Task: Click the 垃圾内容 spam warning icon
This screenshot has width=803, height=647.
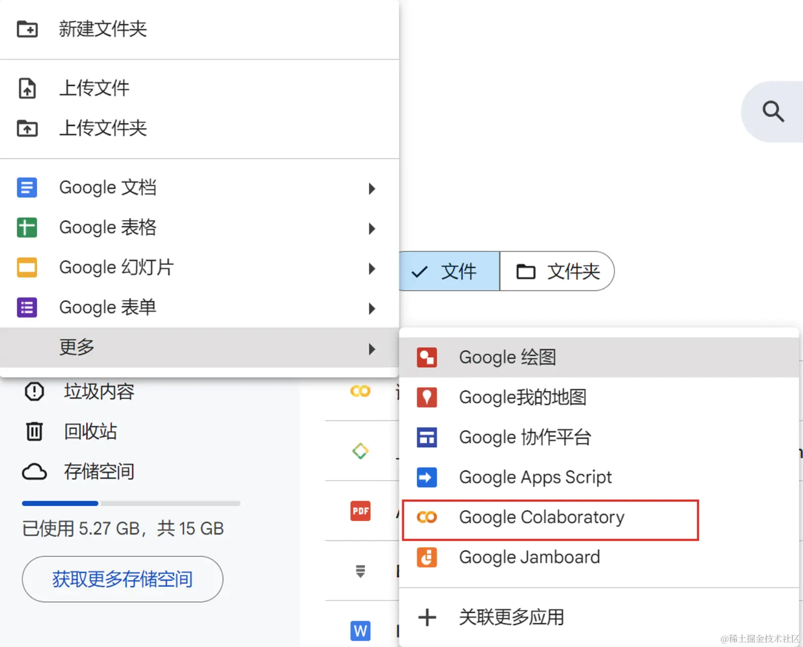Action: (34, 391)
